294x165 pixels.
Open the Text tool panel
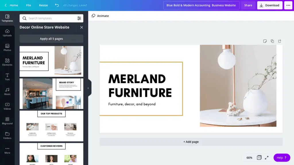pos(7,77)
